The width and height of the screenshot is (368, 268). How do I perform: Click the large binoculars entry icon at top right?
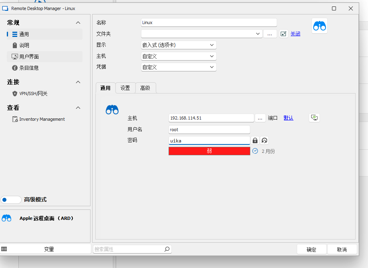tap(319, 26)
